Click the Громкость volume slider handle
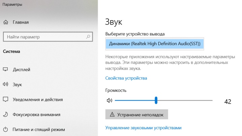 pyautogui.click(x=156, y=100)
